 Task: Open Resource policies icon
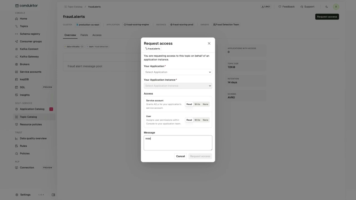coord(17,124)
